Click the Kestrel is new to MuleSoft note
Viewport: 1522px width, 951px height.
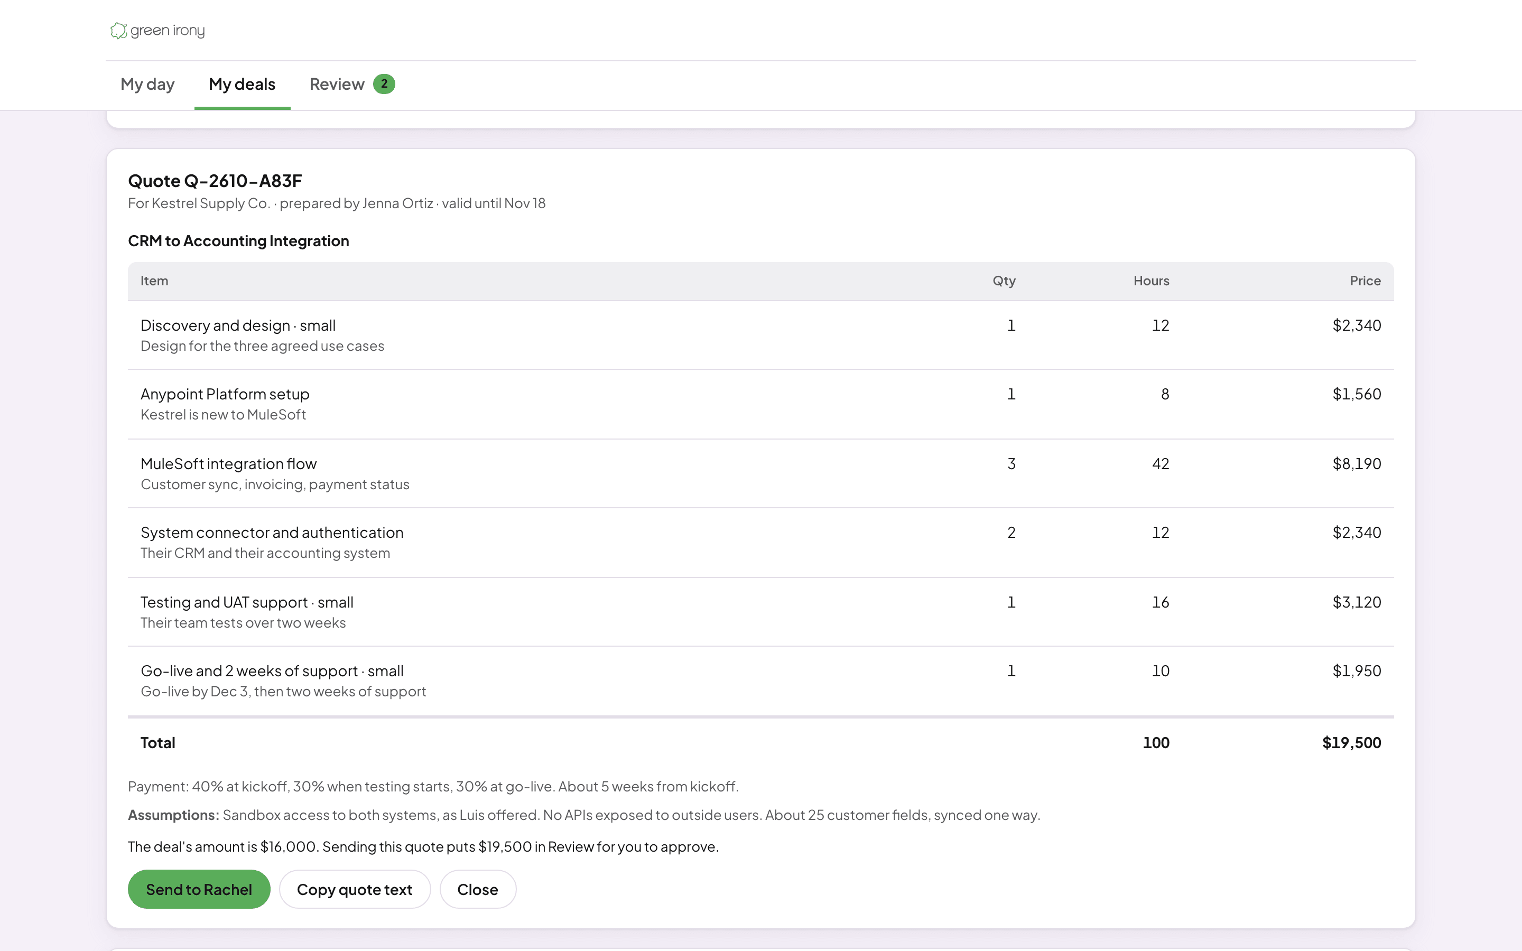[223, 415]
